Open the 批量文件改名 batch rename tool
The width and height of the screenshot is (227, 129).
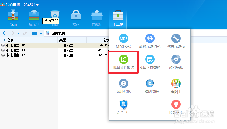tap(123, 62)
